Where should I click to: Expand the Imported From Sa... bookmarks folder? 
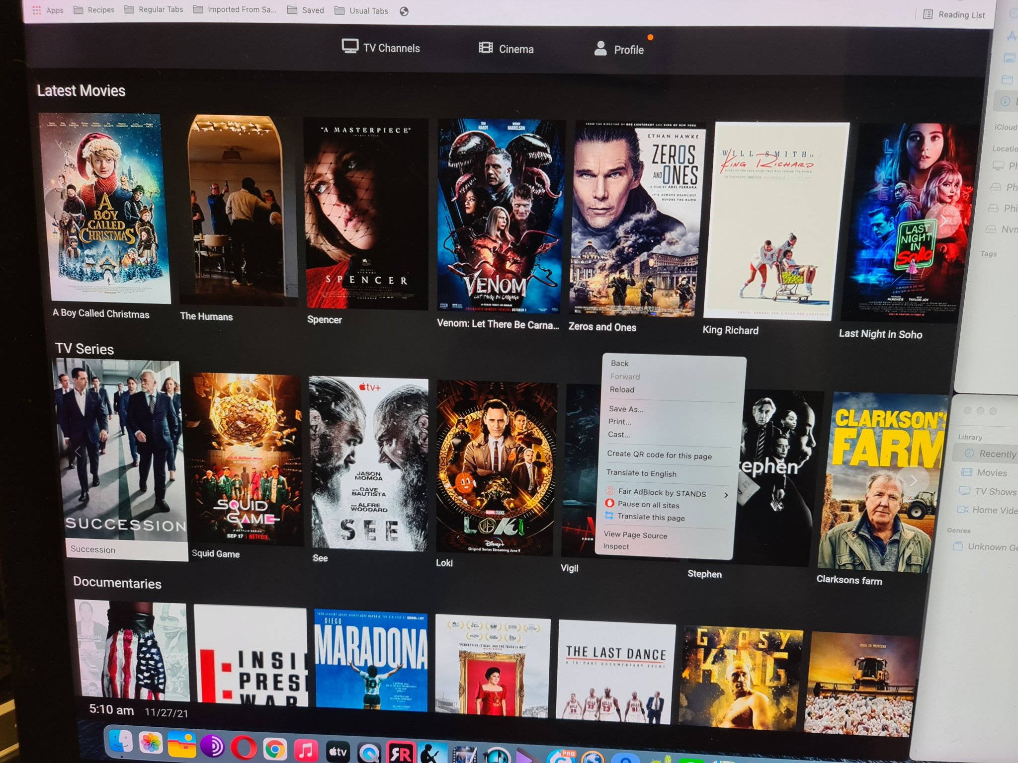click(x=235, y=9)
